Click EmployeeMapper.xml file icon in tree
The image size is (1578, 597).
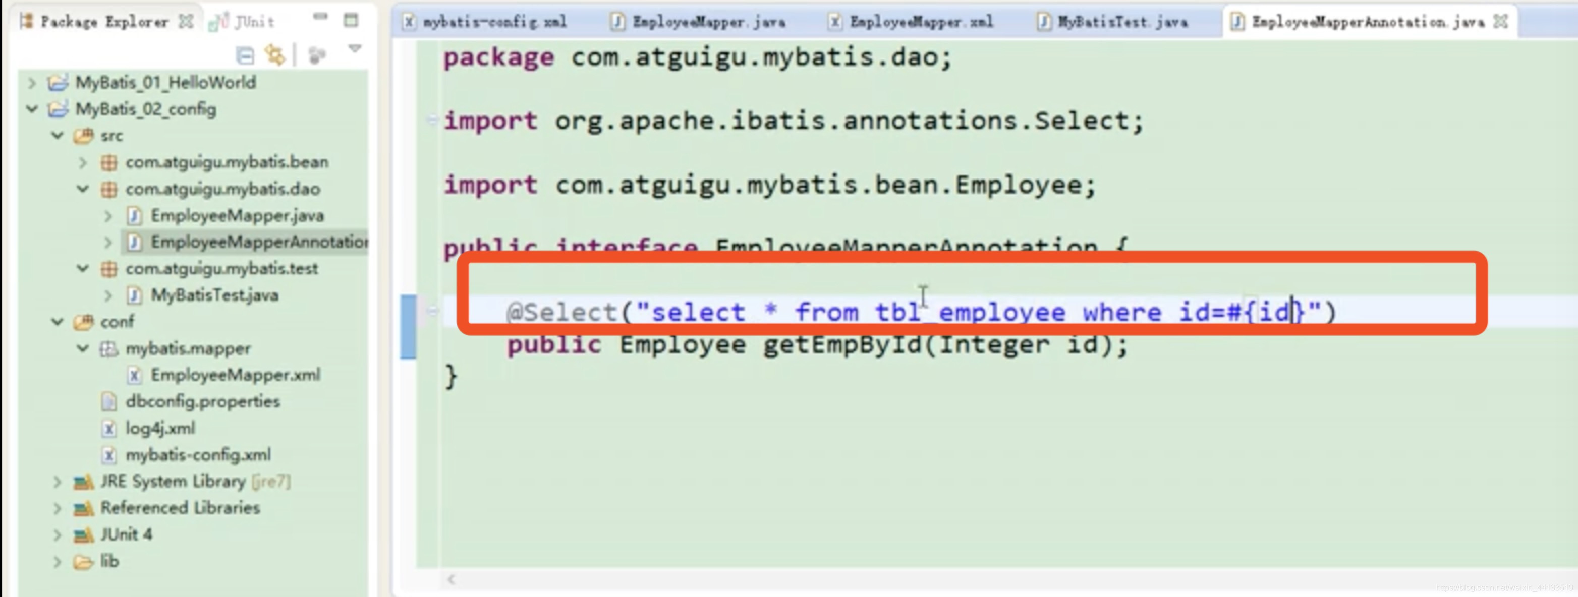coord(134,375)
